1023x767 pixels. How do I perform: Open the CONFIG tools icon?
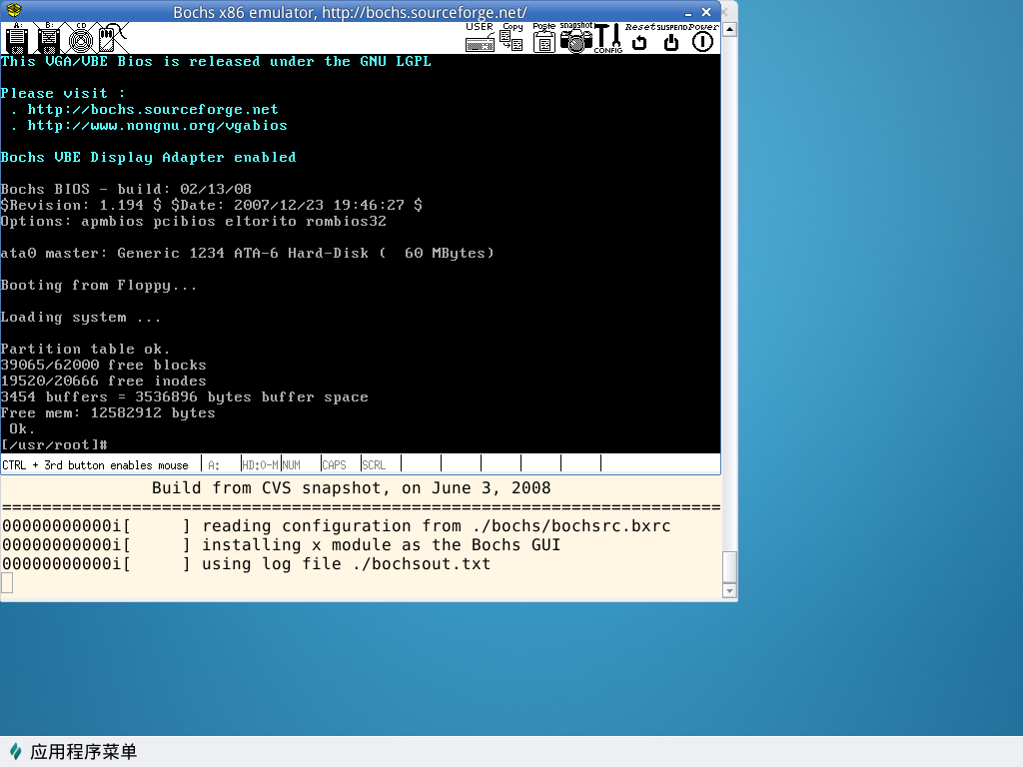click(x=607, y=38)
